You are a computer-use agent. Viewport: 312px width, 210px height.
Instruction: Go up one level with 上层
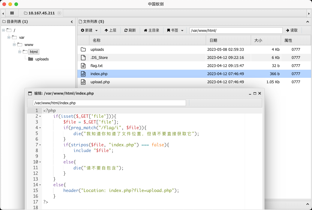click(x=110, y=30)
